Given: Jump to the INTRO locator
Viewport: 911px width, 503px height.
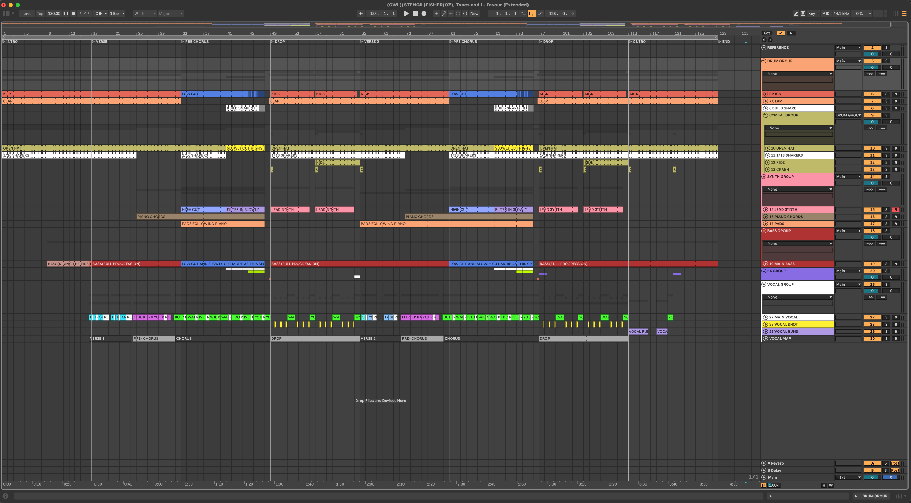Looking at the screenshot, I should (10, 42).
